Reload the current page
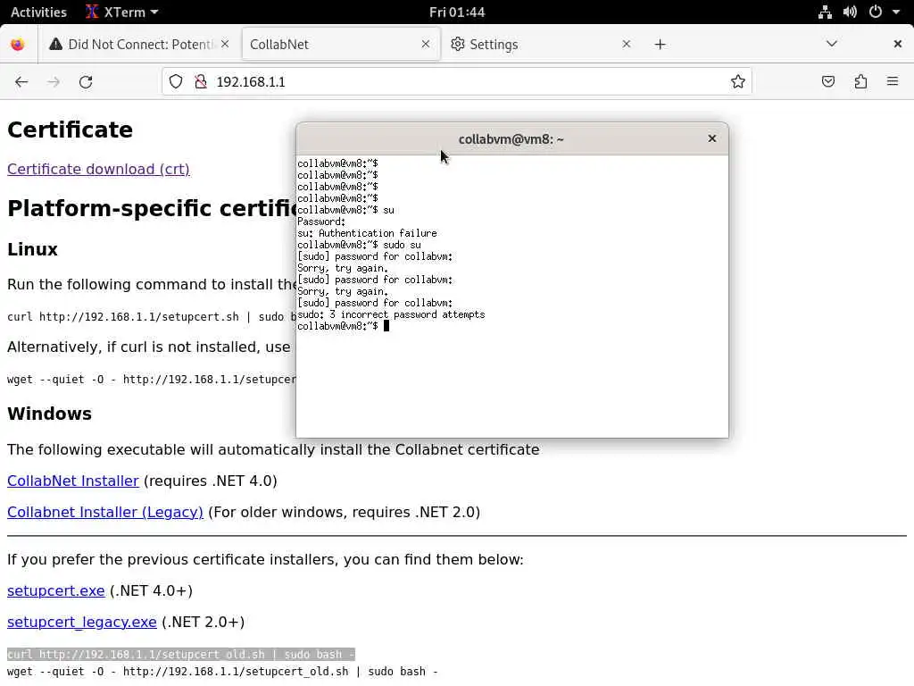This screenshot has height=686, width=914. click(86, 81)
